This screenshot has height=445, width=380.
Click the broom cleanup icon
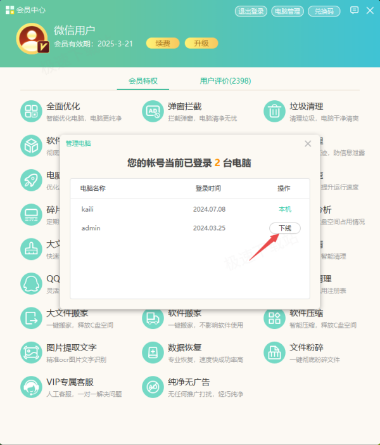click(31, 249)
